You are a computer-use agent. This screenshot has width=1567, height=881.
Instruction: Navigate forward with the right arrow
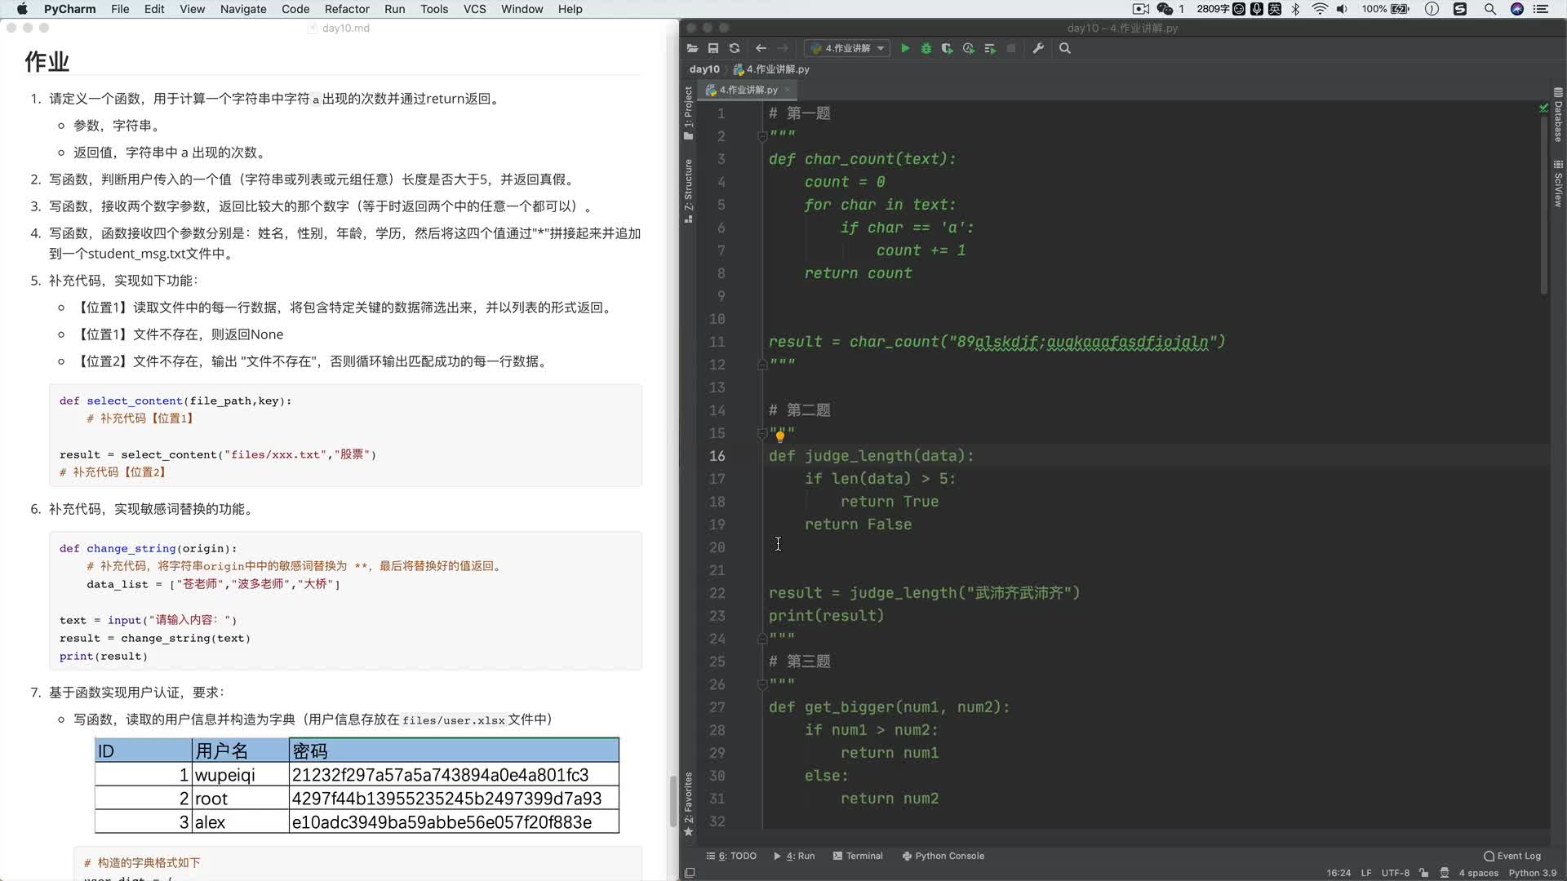click(x=783, y=48)
